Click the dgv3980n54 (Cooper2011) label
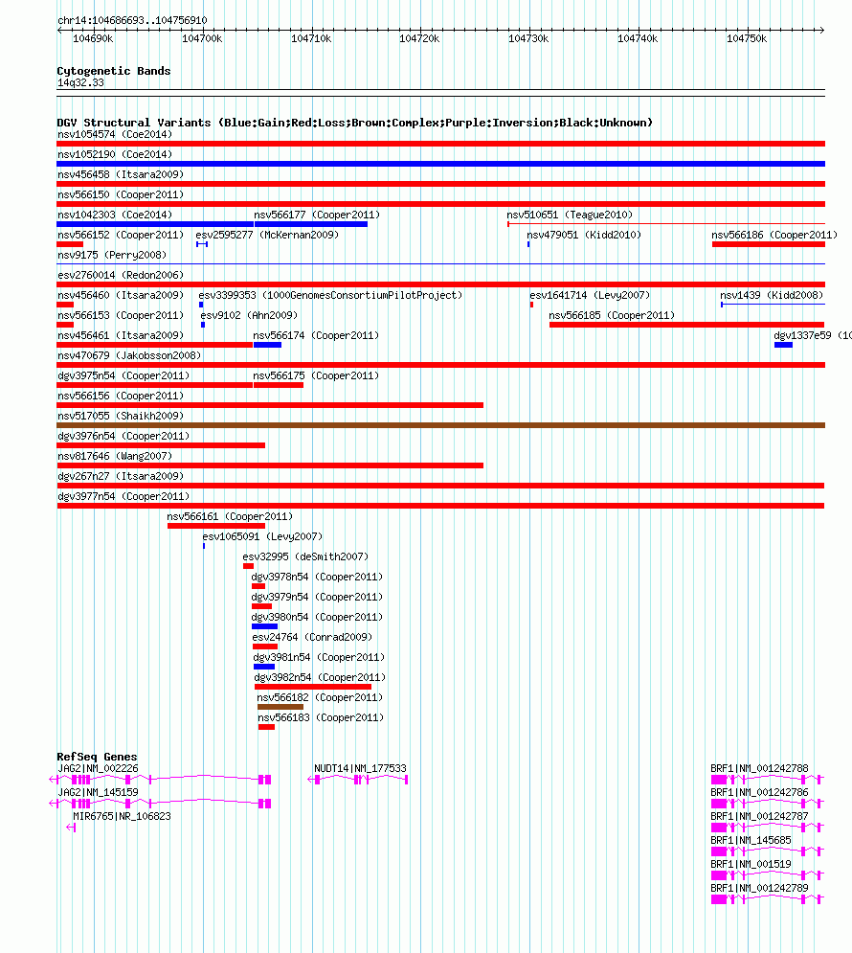 pyautogui.click(x=317, y=617)
